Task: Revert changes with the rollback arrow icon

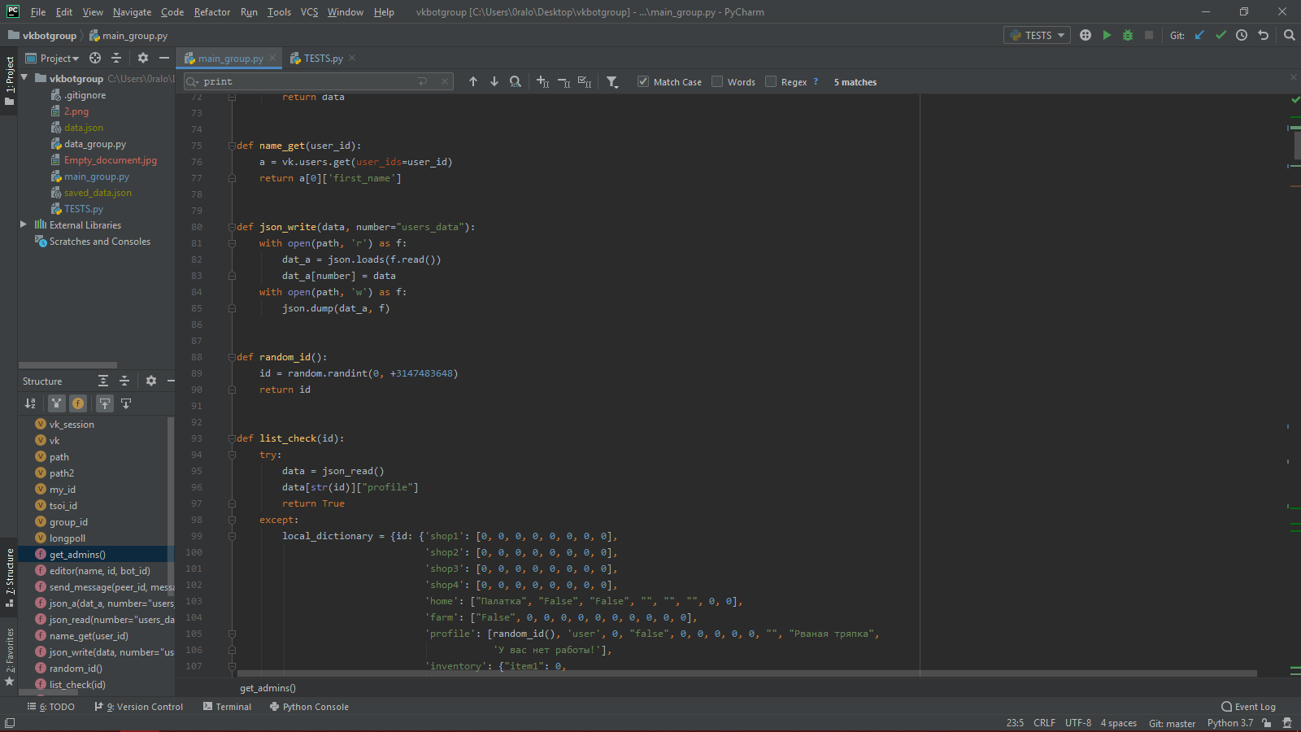Action: 1263,35
